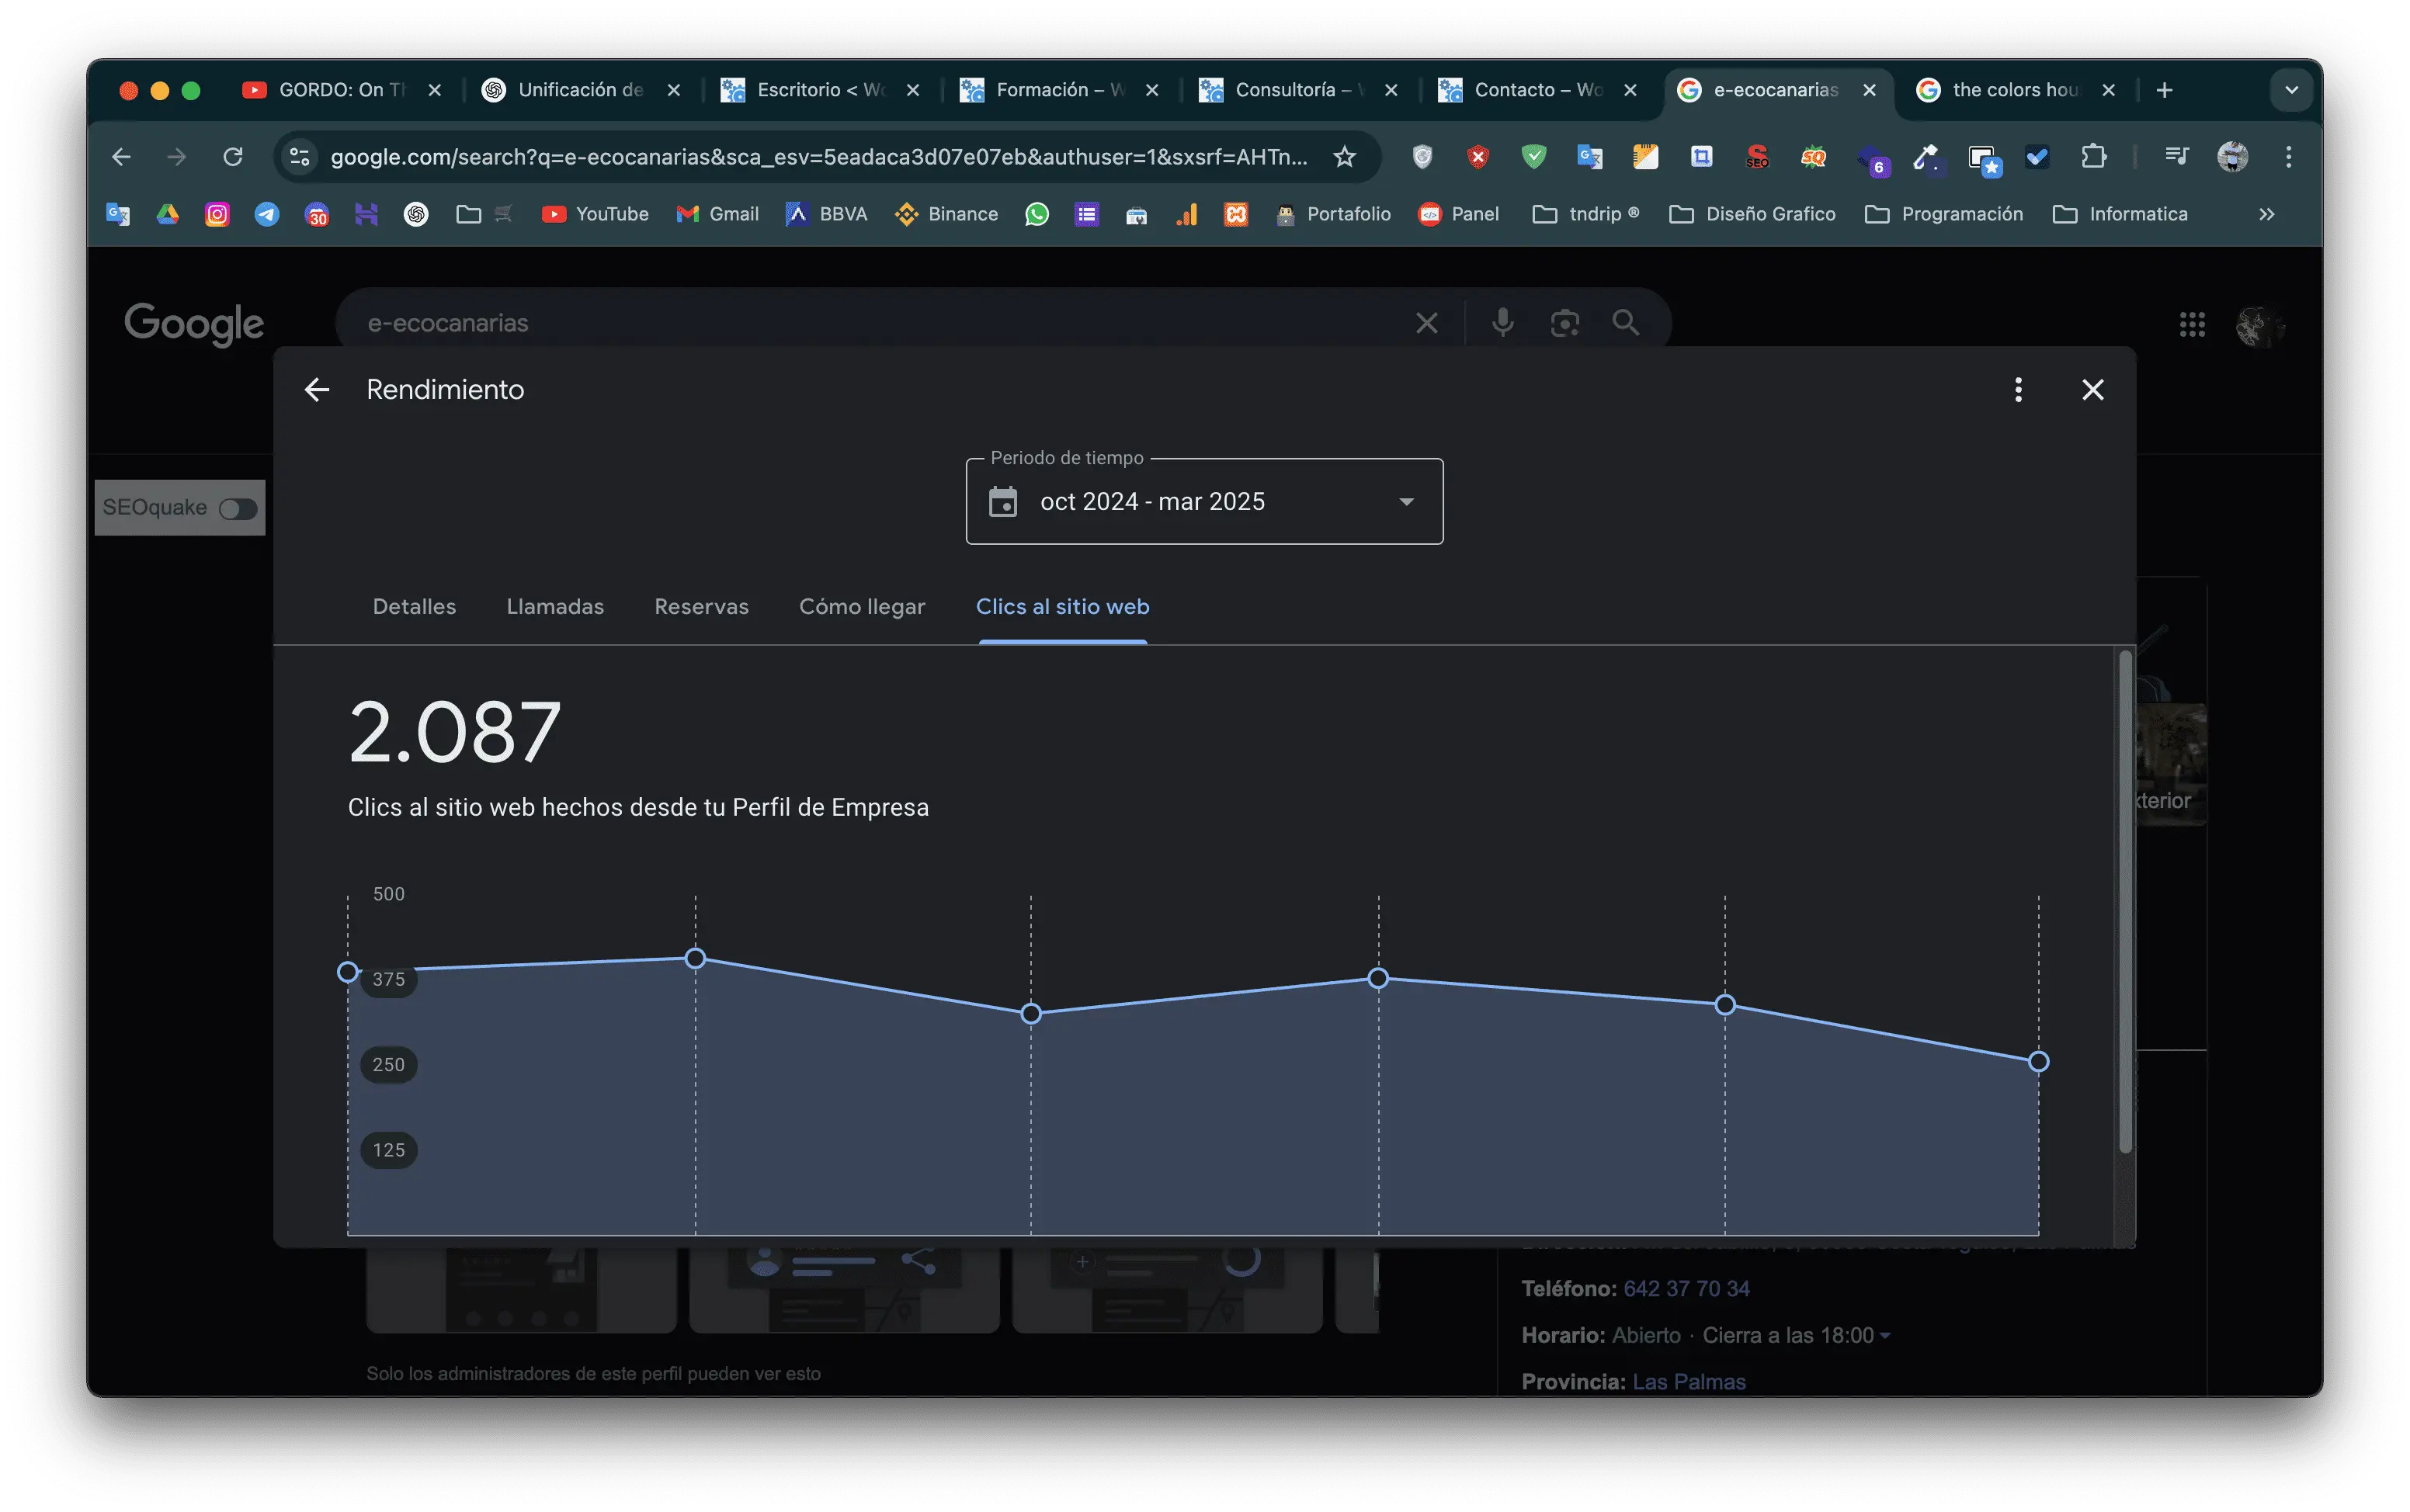Screen dimensions: 2410x1512
Task: Open the Programación bookmark folder
Action: tap(1944, 214)
